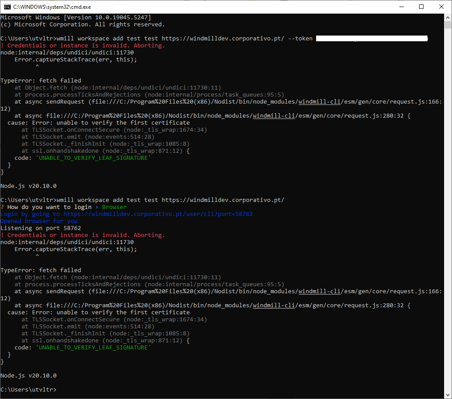Click the UNABLE_TO_VERIFY_LEAF_SIGNATURE error code
Viewport: 452px width, 399px height.
click(x=93, y=158)
